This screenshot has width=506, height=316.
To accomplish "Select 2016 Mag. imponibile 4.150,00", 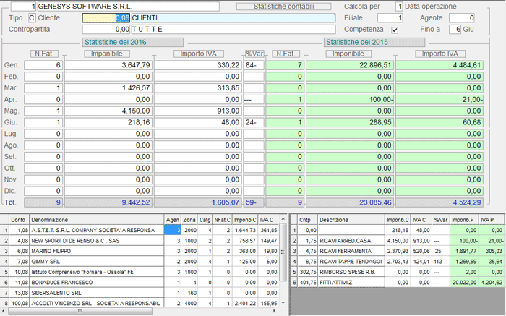I will pos(108,111).
